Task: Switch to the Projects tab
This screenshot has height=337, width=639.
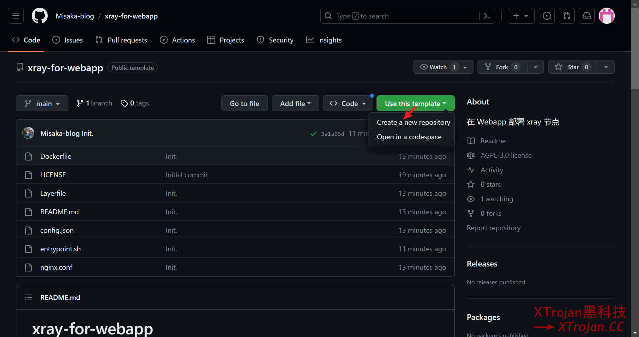Action: (x=226, y=40)
